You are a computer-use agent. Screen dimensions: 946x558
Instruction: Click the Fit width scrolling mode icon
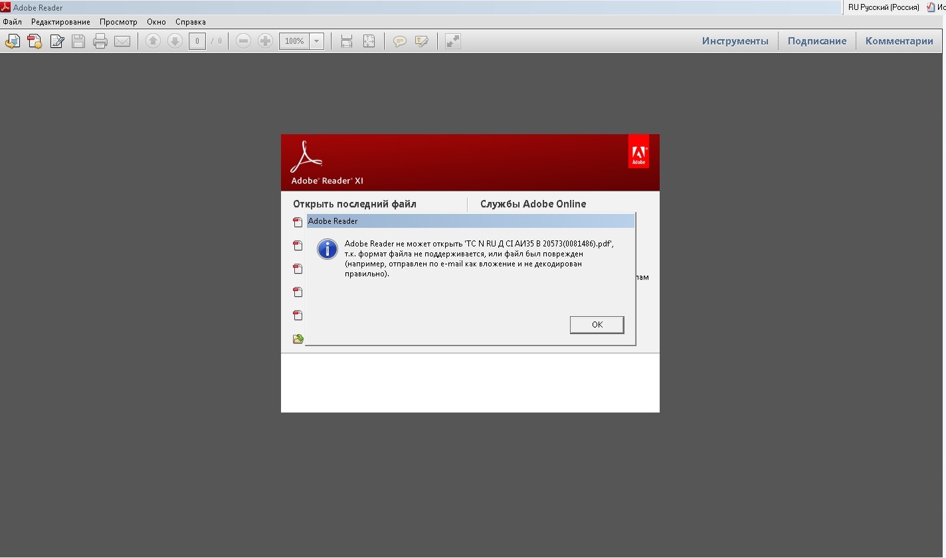tap(346, 41)
